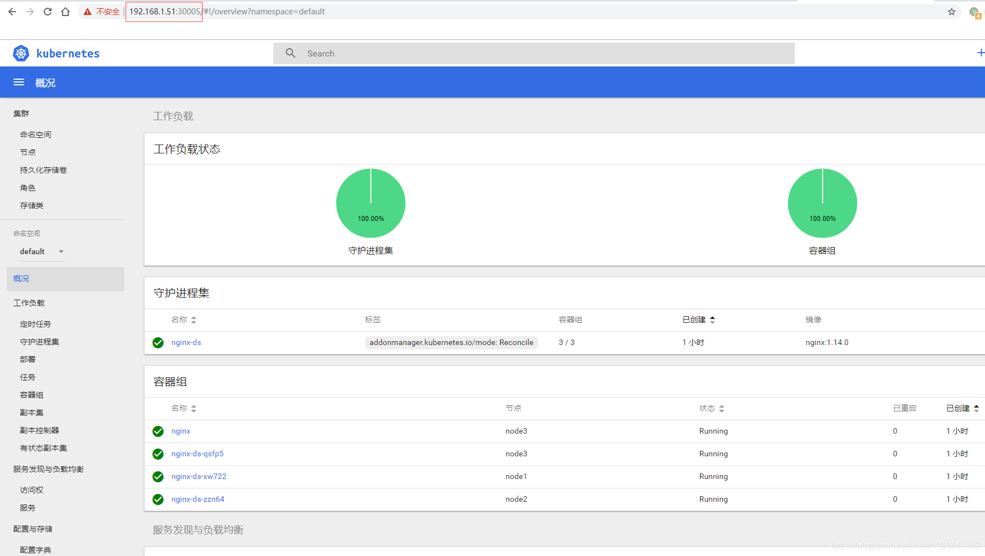Bookmark page with star icon
This screenshot has height=556, width=985.
[952, 12]
